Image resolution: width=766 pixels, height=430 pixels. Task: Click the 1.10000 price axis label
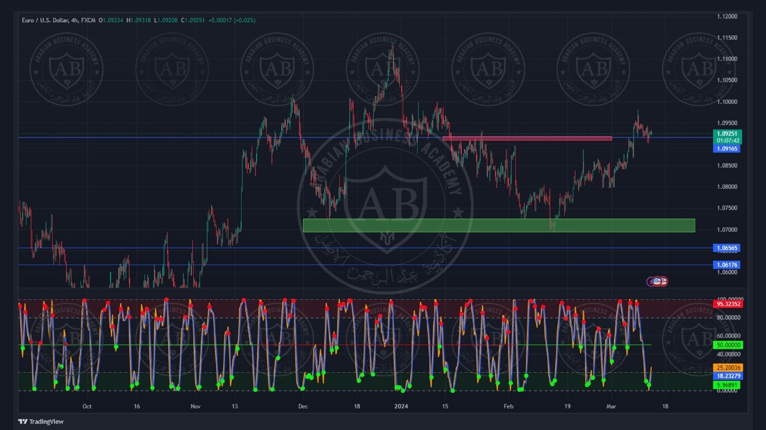727,102
